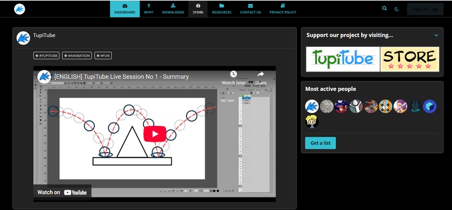Open the Contact Us page
This screenshot has height=210, width=452.
pos(250,9)
